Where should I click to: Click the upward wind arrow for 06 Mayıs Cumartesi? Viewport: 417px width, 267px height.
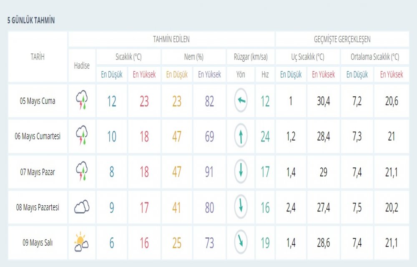tap(241, 136)
